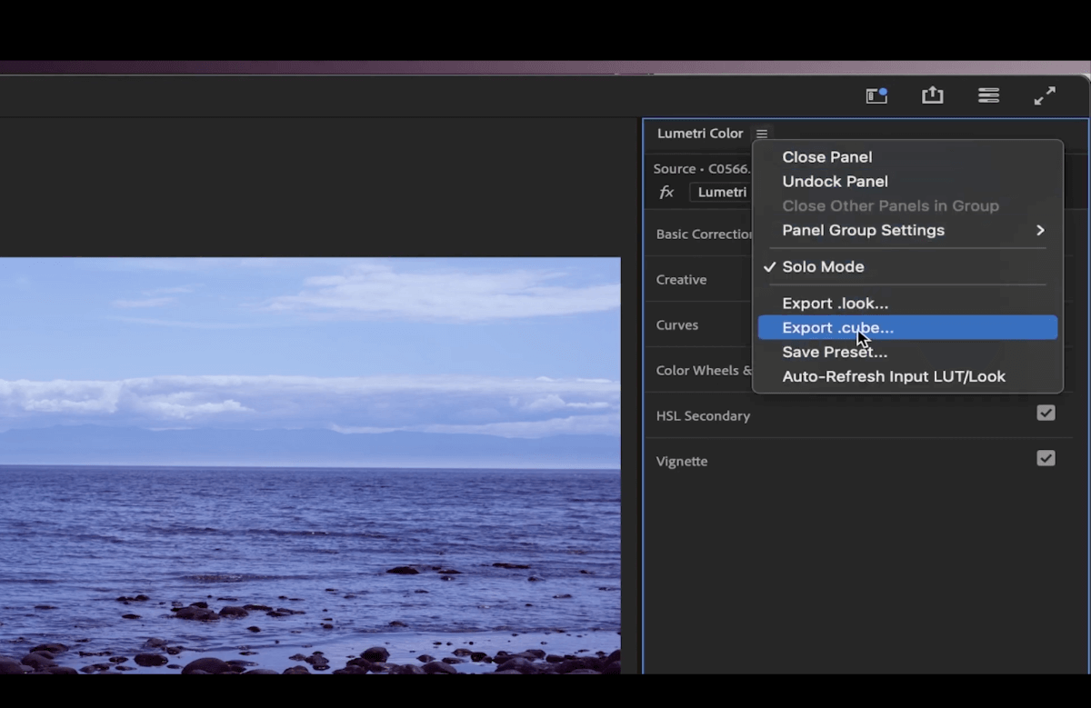This screenshot has width=1091, height=708.
Task: Expand Panel Group Settings arrow
Action: (1040, 231)
